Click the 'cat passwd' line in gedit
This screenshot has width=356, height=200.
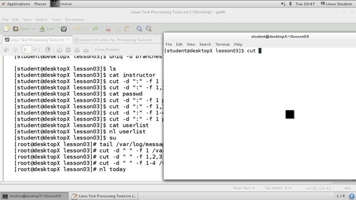pyautogui.click(x=78, y=94)
